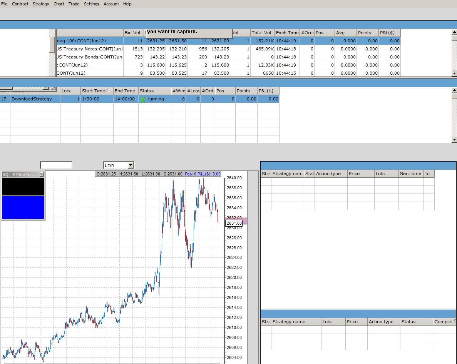Click the blue swatch in NQ window
Image resolution: width=457 pixels, height=364 pixels.
point(23,207)
